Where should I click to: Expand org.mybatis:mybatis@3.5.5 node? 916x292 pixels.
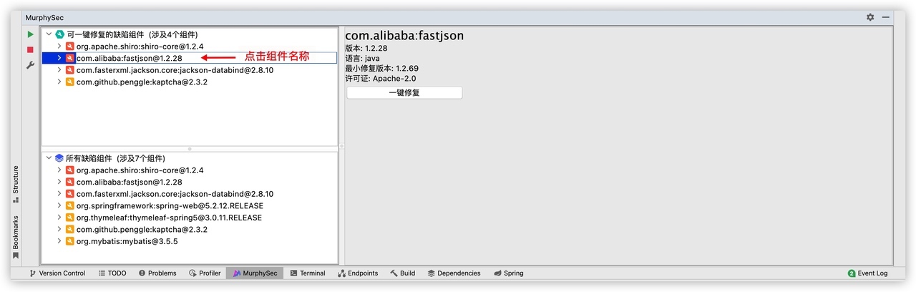[x=59, y=241]
